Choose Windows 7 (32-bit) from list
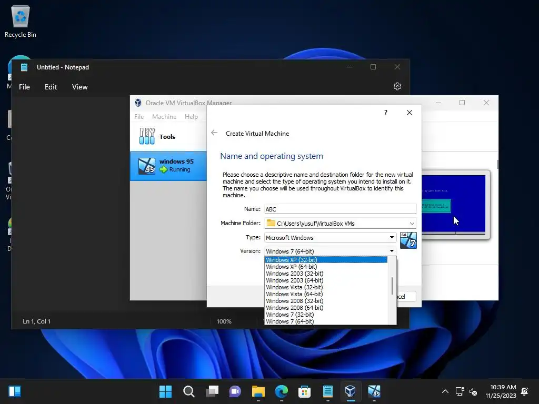This screenshot has width=539, height=404. 326,315
